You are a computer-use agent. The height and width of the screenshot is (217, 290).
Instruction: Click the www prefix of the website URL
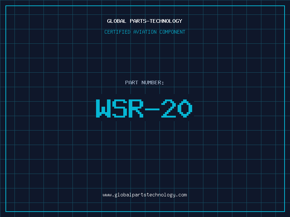[x=107, y=195]
